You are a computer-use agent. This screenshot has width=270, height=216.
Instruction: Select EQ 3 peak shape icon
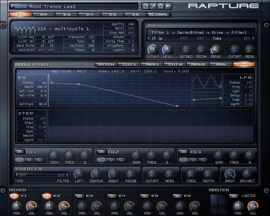point(193,160)
